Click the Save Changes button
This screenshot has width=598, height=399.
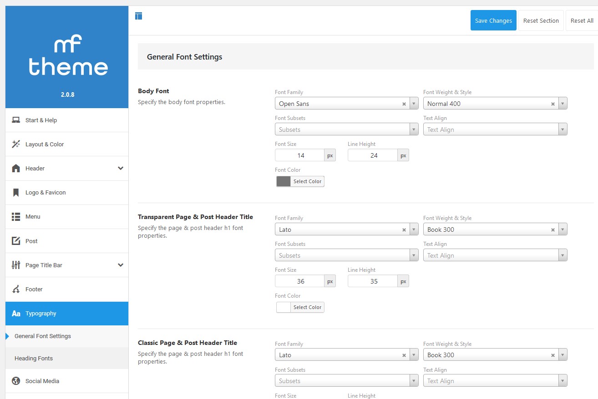(493, 20)
